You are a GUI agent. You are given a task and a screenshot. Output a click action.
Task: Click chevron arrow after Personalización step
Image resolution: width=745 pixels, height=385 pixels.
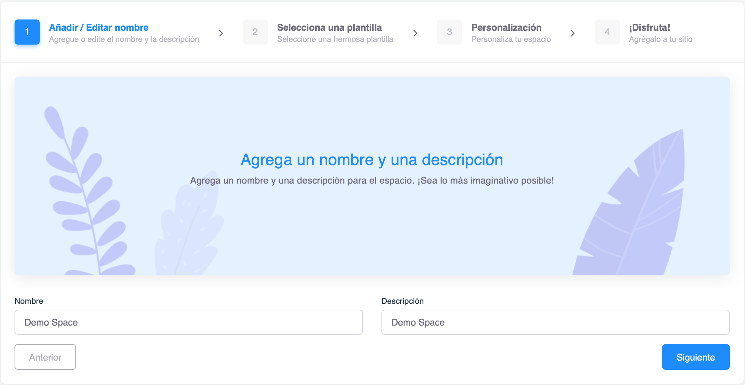point(573,33)
